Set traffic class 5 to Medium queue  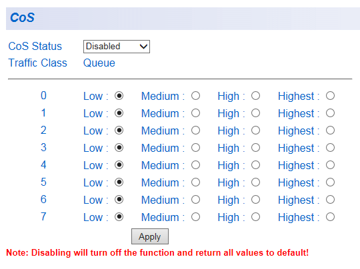pos(195,182)
